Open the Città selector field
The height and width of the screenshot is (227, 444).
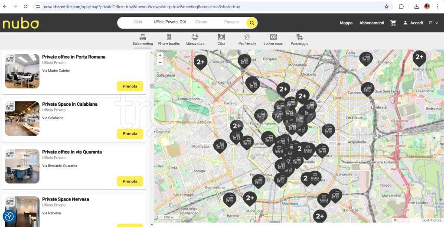click(x=138, y=22)
